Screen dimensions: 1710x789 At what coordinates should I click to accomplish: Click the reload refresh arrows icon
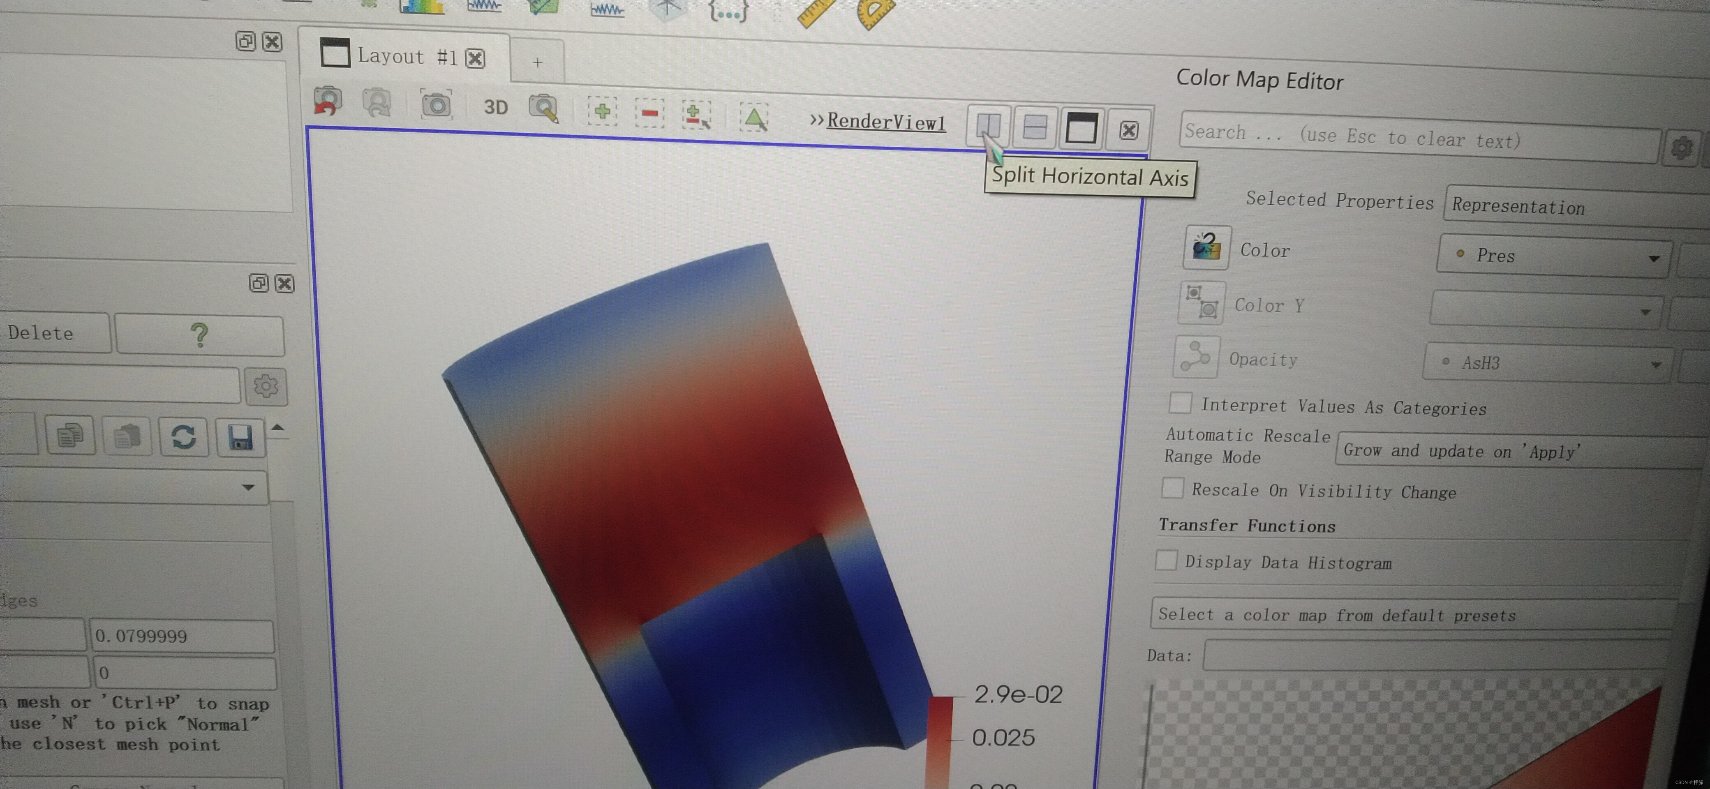pyautogui.click(x=184, y=437)
